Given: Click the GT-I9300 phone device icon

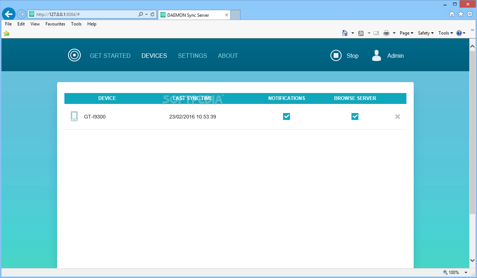Looking at the screenshot, I should (74, 116).
